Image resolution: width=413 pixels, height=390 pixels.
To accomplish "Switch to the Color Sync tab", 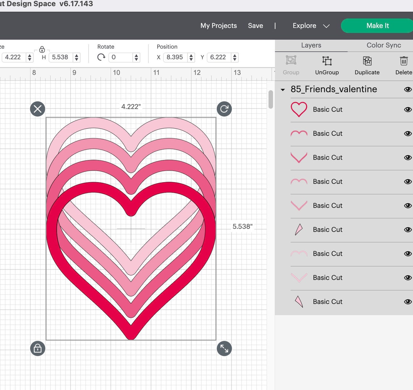I will coord(383,45).
